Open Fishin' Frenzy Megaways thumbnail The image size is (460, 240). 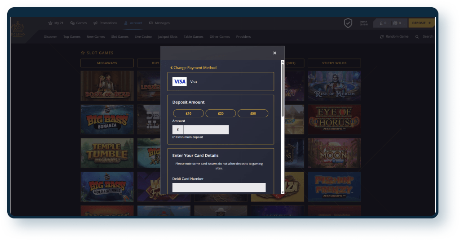pos(334,187)
